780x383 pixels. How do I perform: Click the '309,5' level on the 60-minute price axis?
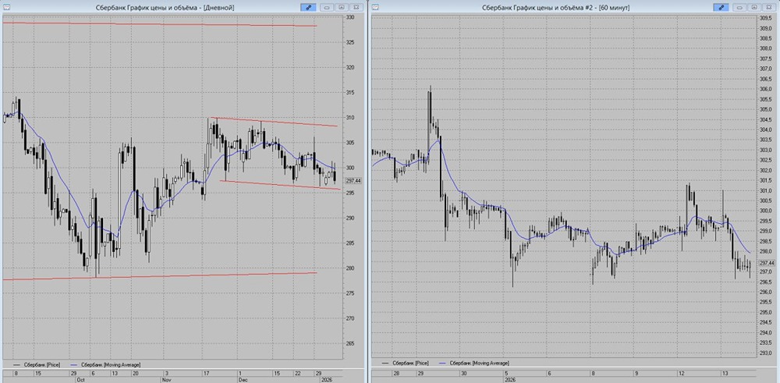765,18
